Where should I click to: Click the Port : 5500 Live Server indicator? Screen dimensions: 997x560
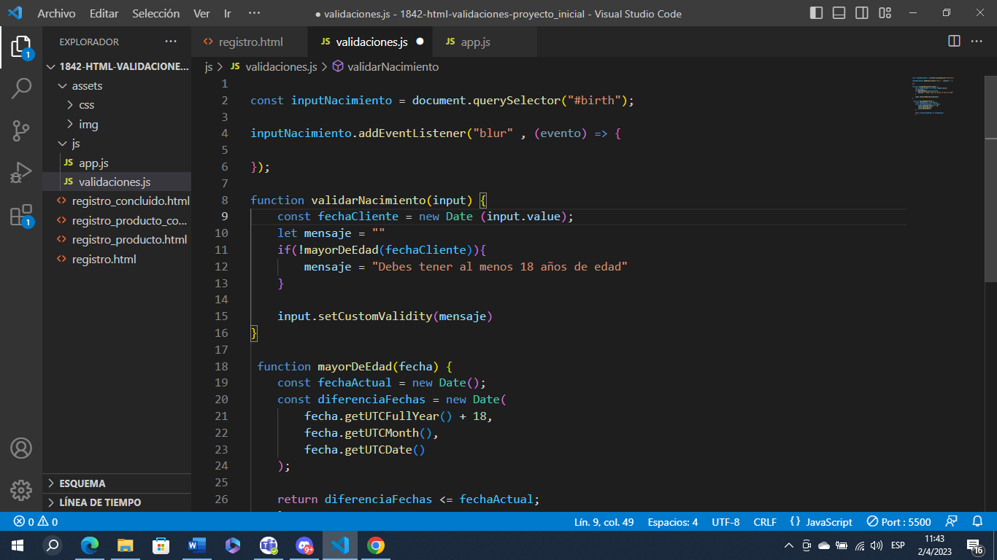tap(898, 522)
